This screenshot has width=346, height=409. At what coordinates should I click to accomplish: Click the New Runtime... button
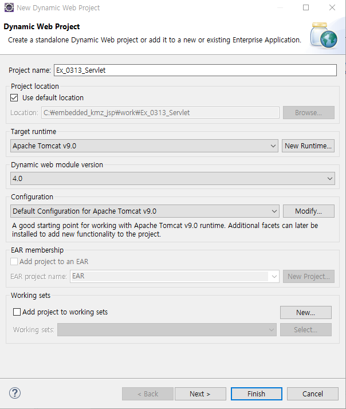click(308, 146)
